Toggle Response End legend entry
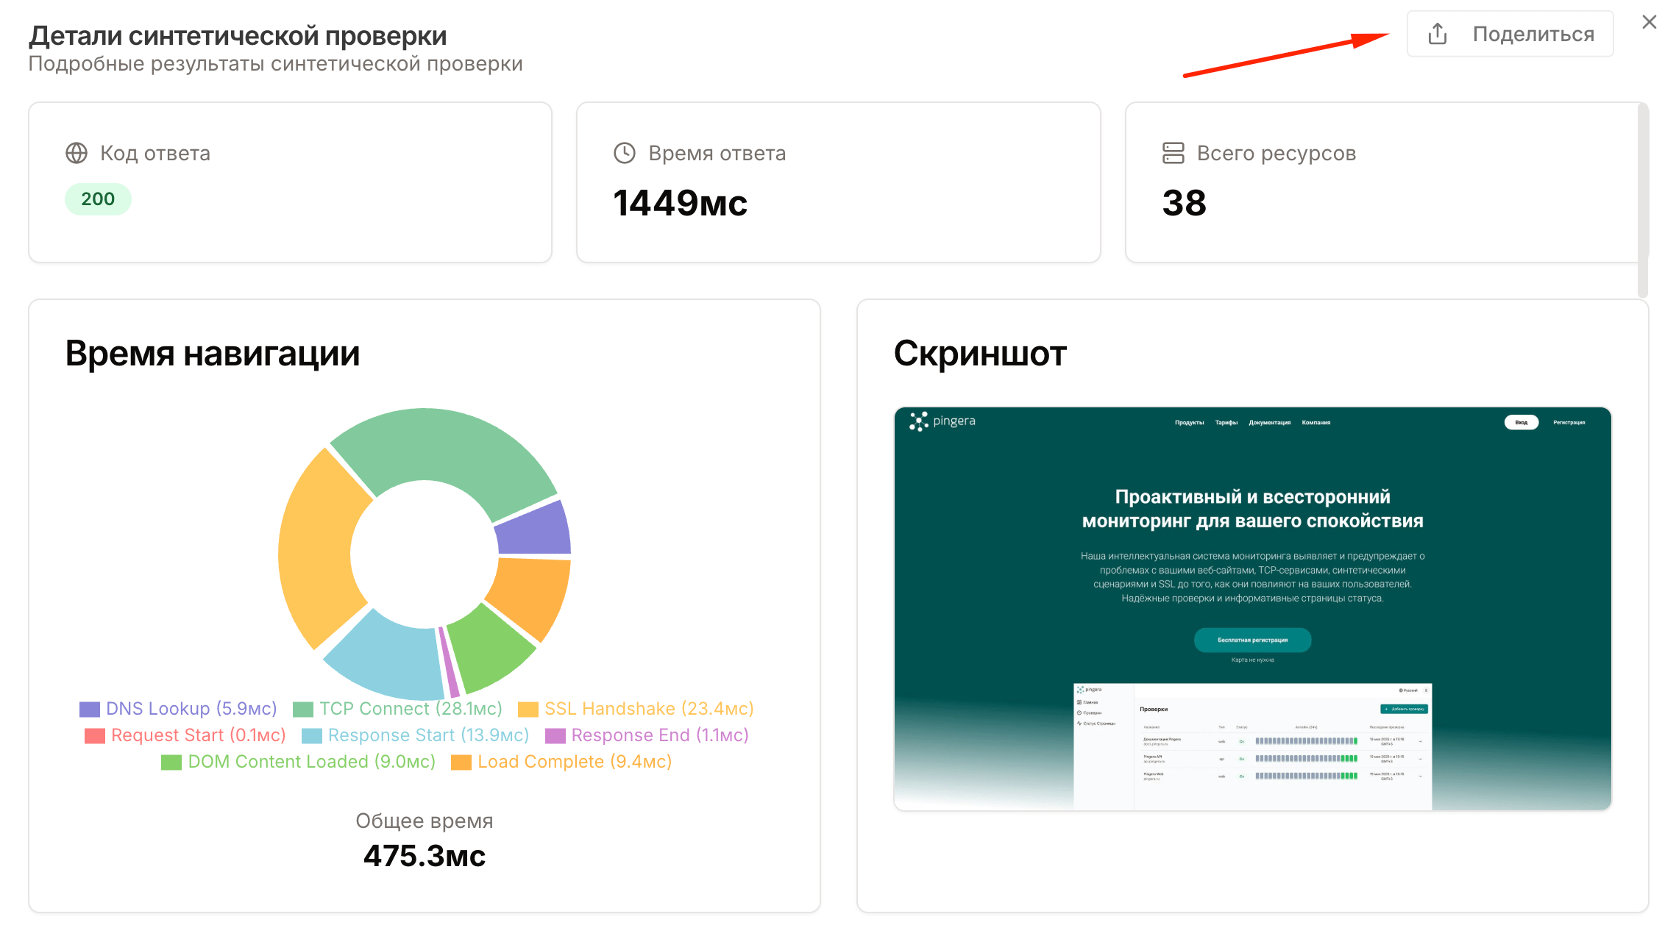The image size is (1676, 925). (647, 735)
